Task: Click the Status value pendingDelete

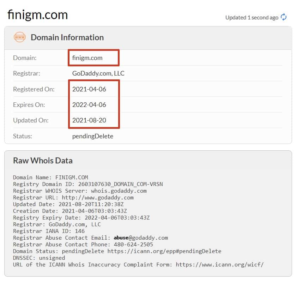Action: [x=93, y=136]
